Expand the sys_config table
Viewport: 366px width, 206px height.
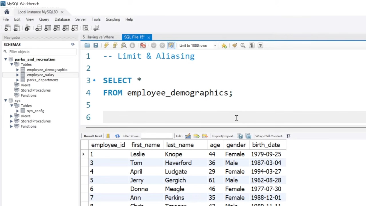(x=17, y=111)
